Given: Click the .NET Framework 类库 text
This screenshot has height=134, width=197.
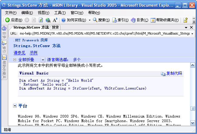Looking at the screenshot, I should (x=31, y=40).
